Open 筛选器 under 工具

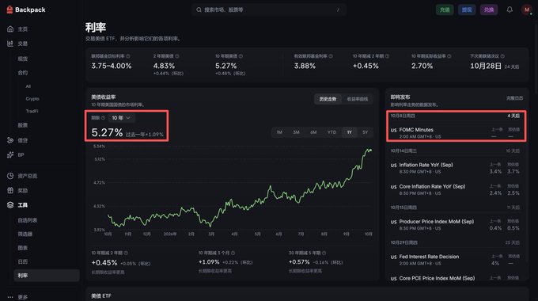tap(25, 234)
